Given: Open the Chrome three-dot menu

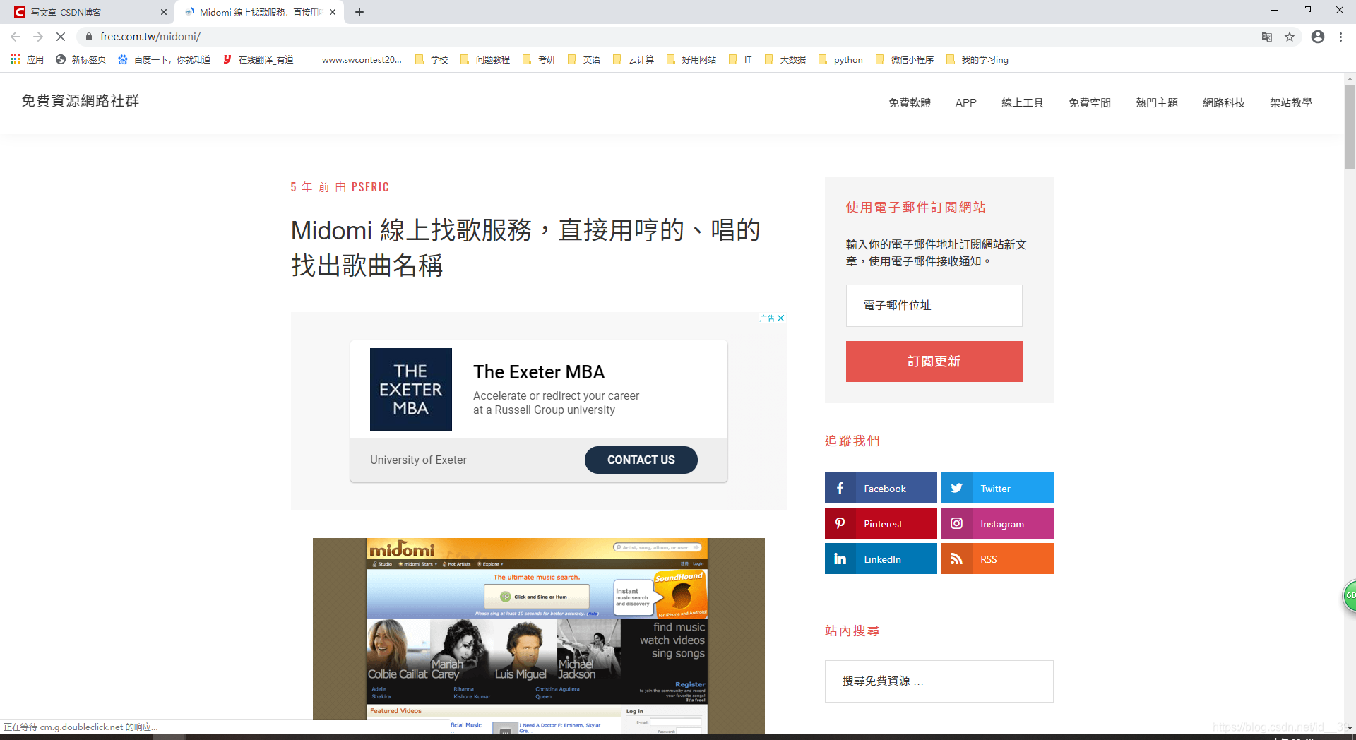Looking at the screenshot, I should pyautogui.click(x=1340, y=37).
